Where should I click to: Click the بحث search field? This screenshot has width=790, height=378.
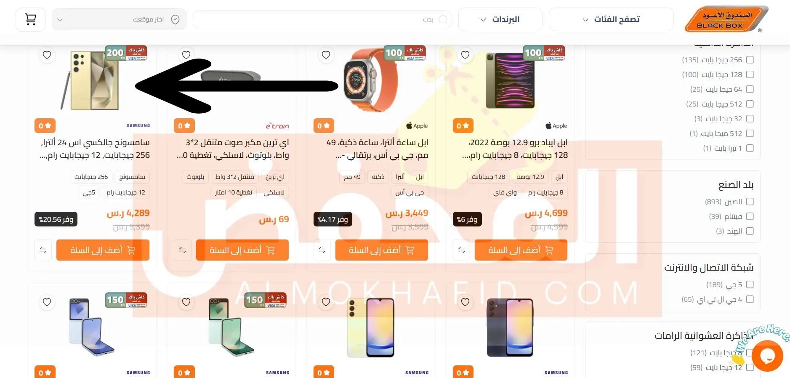pos(322,19)
